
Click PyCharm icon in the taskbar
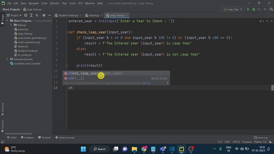tap(182, 149)
